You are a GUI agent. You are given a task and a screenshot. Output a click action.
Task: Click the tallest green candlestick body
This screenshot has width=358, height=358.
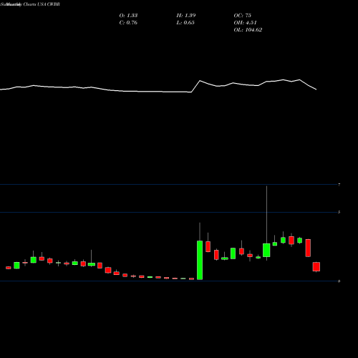coord(200,260)
